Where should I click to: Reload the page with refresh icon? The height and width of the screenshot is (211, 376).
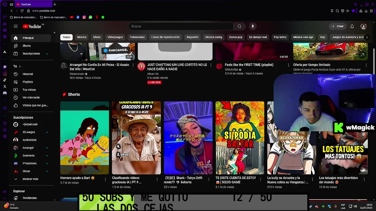pyautogui.click(x=22, y=11)
